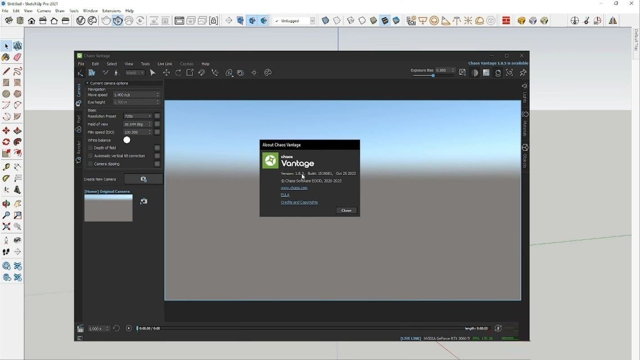Toggle Vantage auto exposure button
The height and width of the screenshot is (360, 640).
click(462, 72)
